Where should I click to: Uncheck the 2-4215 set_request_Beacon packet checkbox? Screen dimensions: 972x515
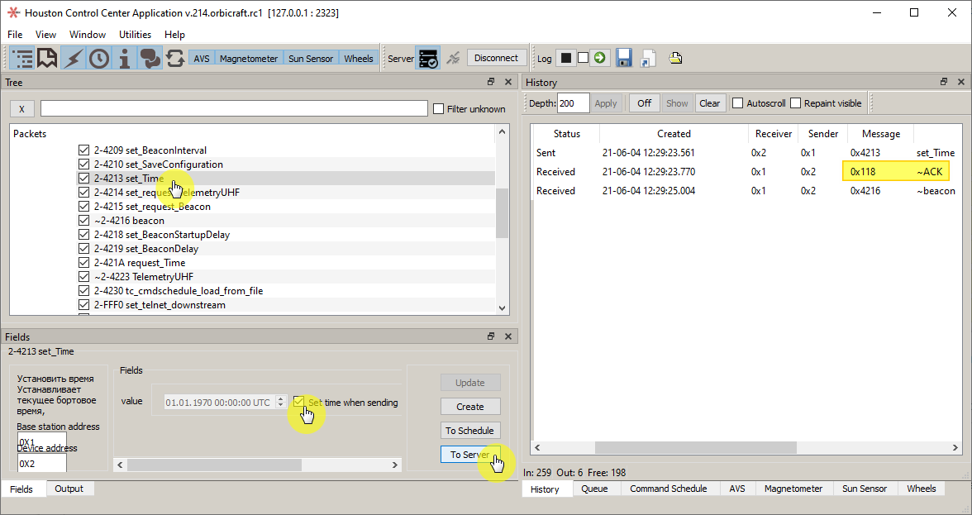(x=83, y=207)
